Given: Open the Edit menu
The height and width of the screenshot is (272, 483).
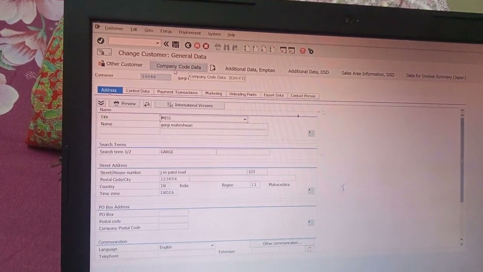Looking at the screenshot, I should coord(134,29).
